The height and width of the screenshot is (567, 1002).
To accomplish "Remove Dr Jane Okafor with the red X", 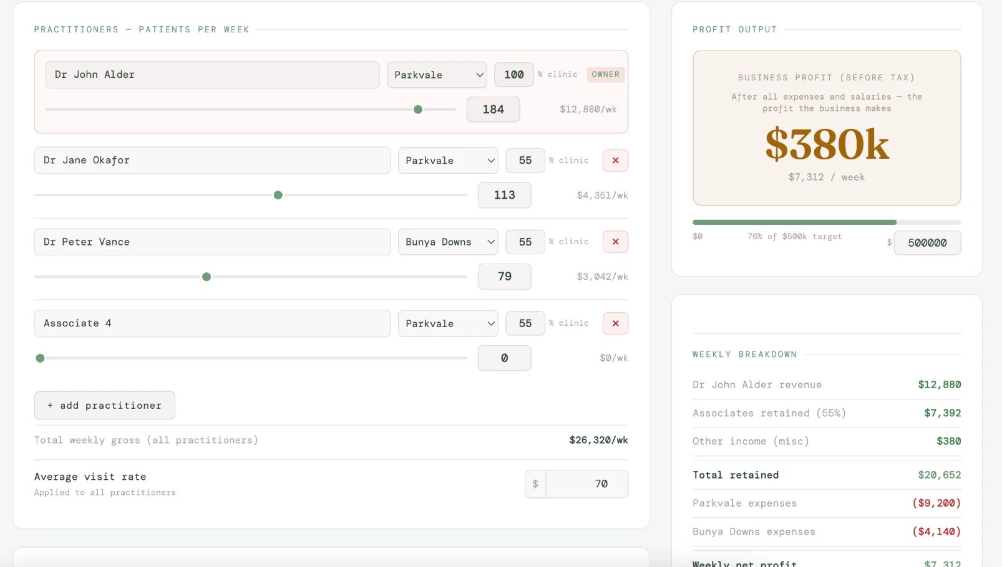I will (615, 160).
